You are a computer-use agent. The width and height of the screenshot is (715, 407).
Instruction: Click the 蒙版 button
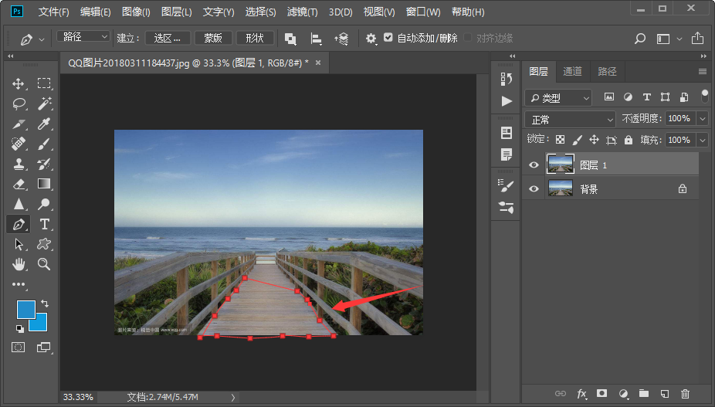pos(212,38)
